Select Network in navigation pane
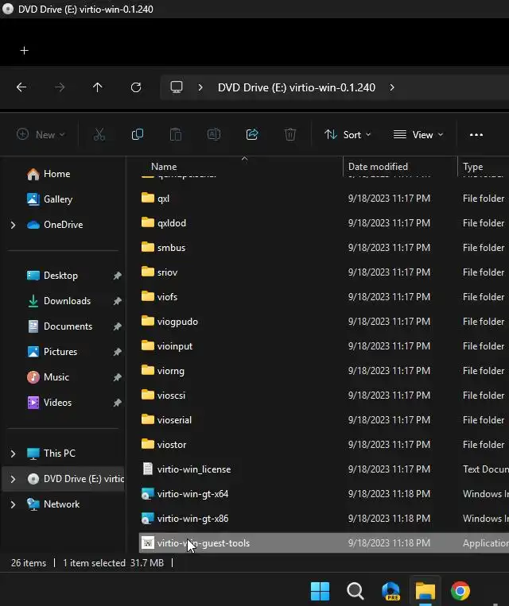Screen dimensions: 509x606 coord(53,504)
